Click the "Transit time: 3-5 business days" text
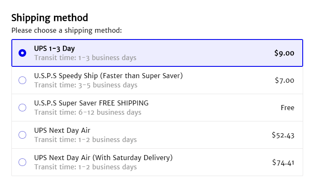This screenshot has height=179, width=312. pyautogui.click(x=86, y=85)
